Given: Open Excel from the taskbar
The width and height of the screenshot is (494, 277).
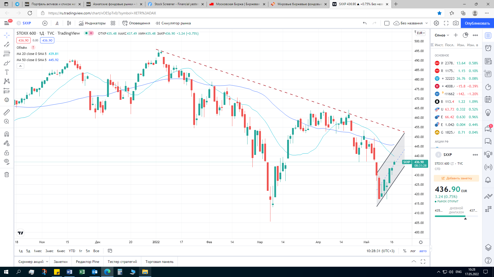Looking at the screenshot, I should coord(82,272).
